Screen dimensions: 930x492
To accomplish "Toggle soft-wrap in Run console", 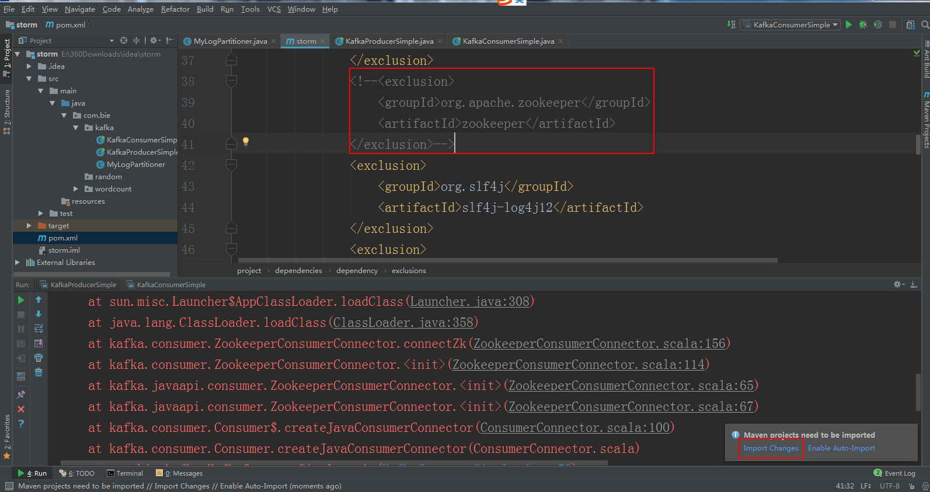I will [39, 329].
